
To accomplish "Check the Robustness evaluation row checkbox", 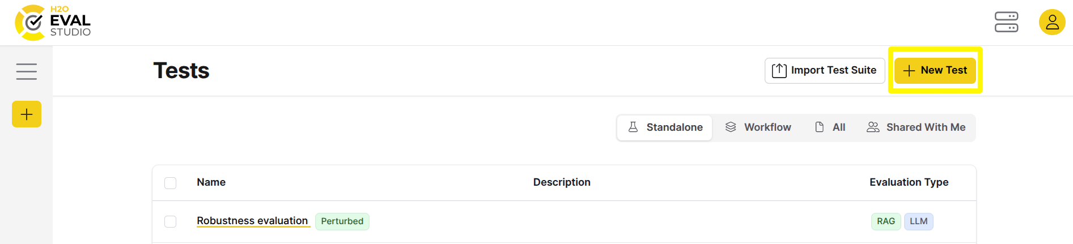I will 170,221.
